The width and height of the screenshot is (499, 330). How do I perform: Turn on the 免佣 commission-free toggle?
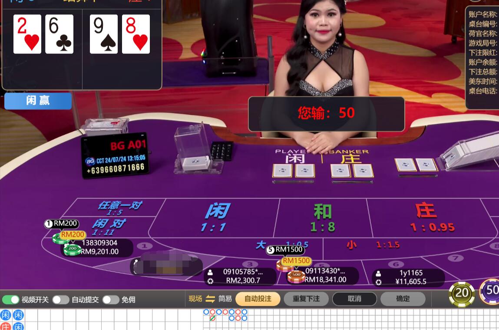(x=111, y=300)
